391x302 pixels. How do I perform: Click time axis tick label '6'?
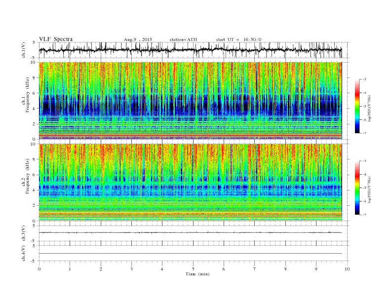224,269
